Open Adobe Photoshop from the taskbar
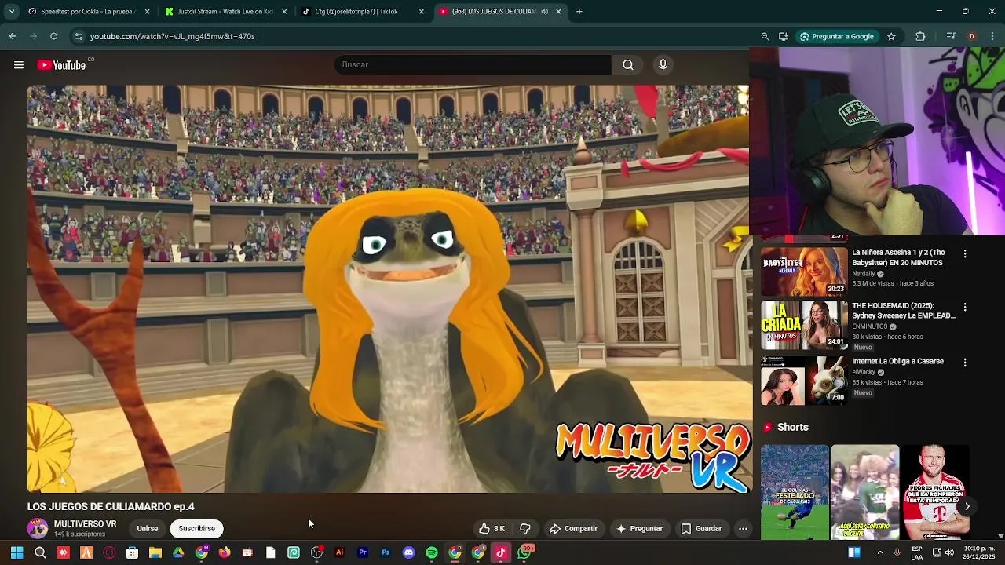This screenshot has width=1005, height=565. click(x=386, y=552)
